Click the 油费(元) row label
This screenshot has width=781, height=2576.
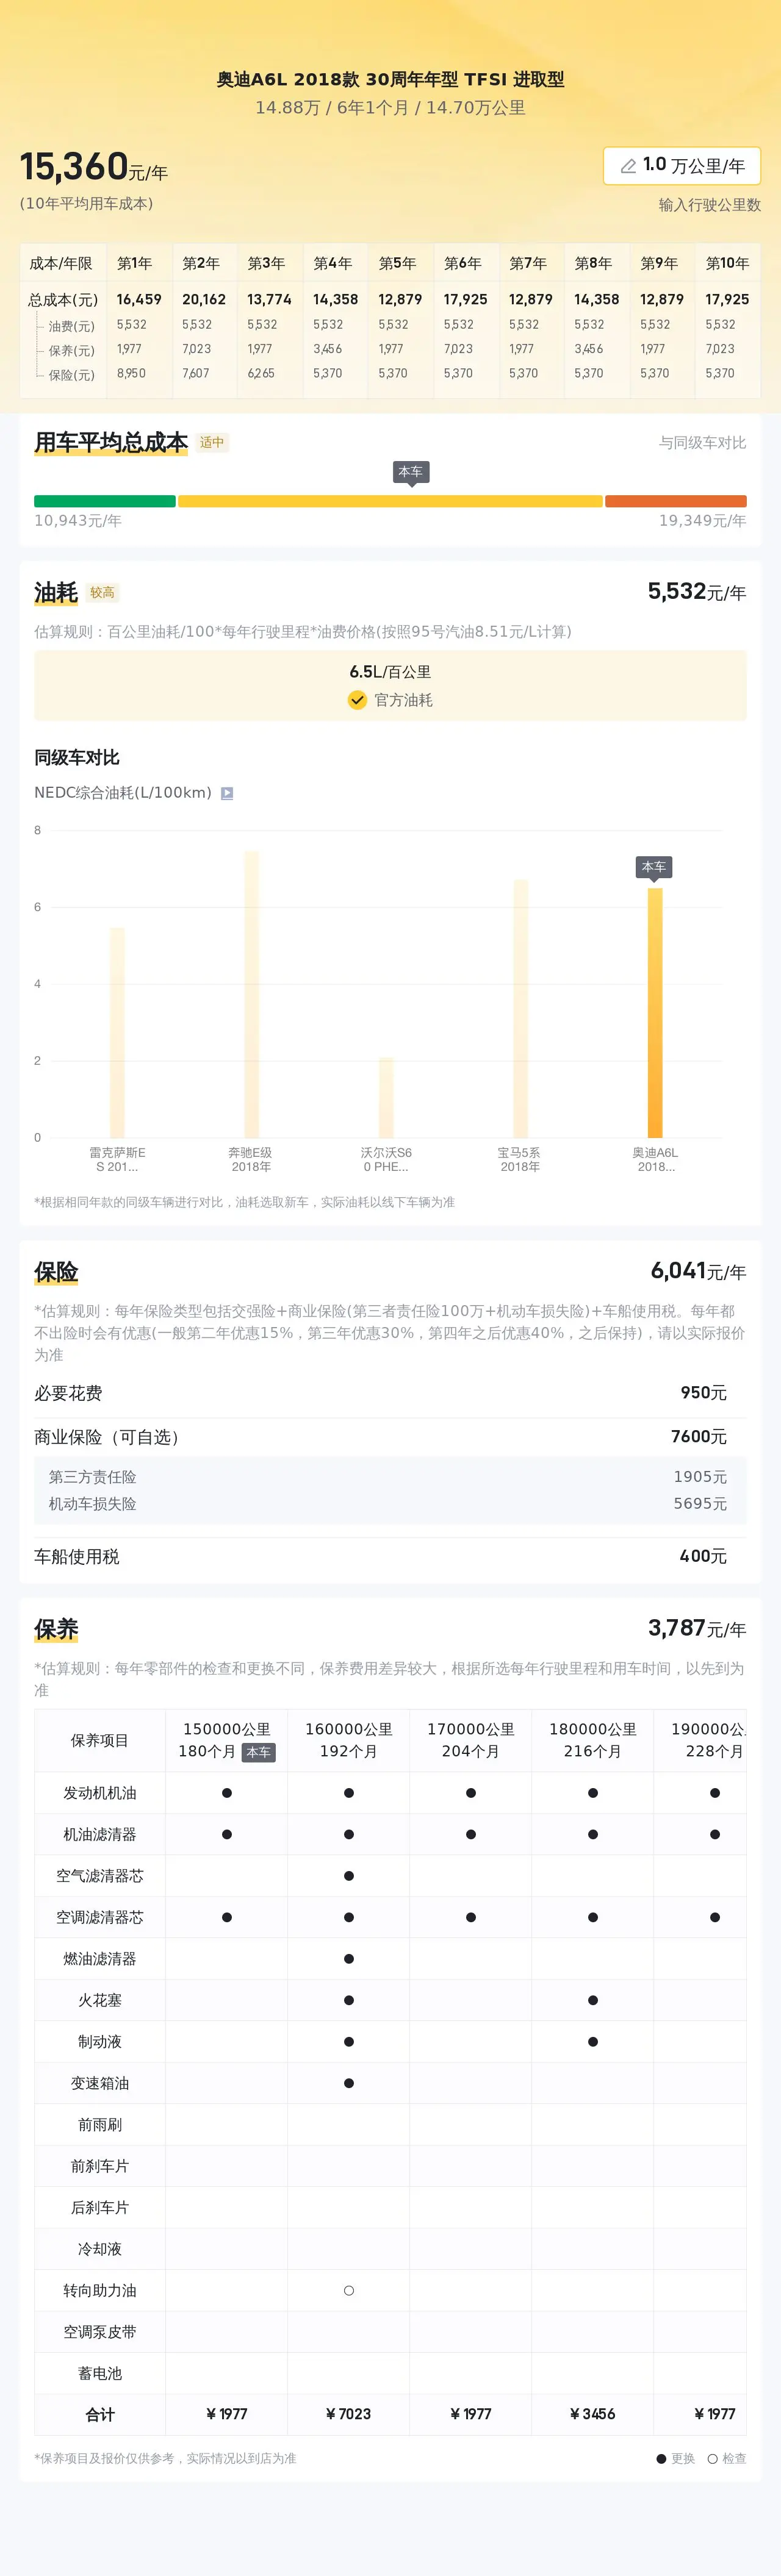tap(72, 326)
